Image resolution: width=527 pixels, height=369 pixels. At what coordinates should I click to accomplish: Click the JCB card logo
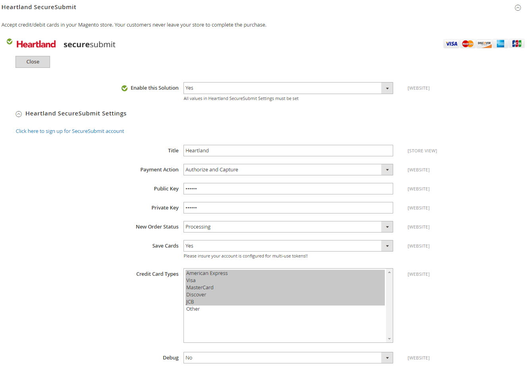(x=517, y=44)
